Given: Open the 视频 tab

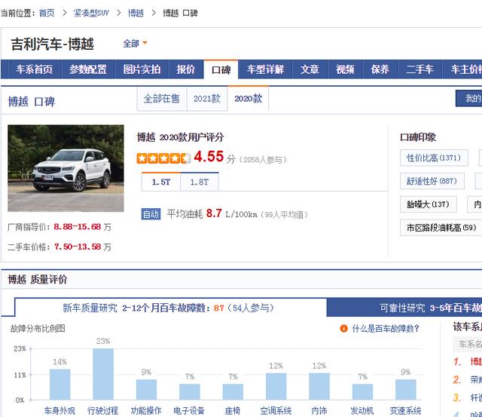Looking at the screenshot, I should 345,69.
